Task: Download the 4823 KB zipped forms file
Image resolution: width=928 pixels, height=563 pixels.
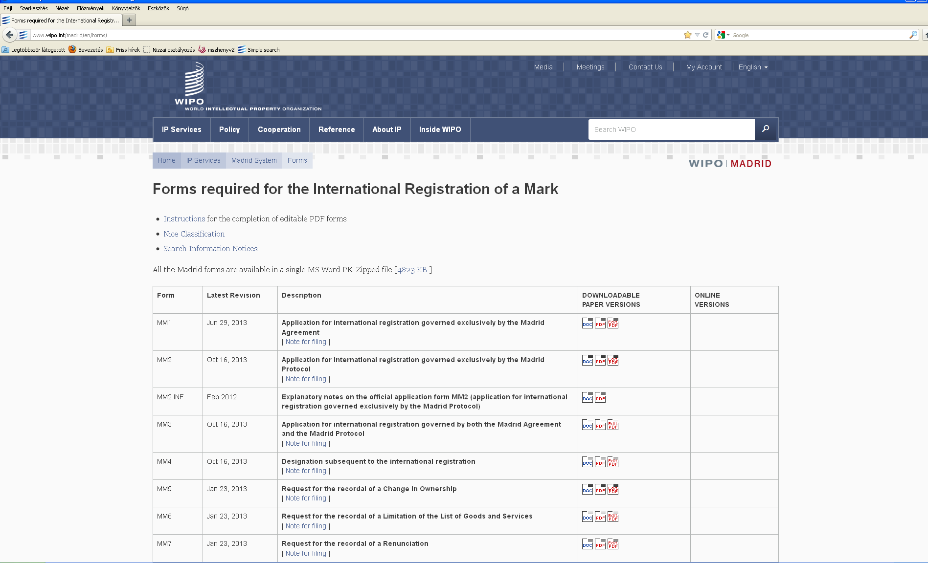Action: click(x=412, y=269)
